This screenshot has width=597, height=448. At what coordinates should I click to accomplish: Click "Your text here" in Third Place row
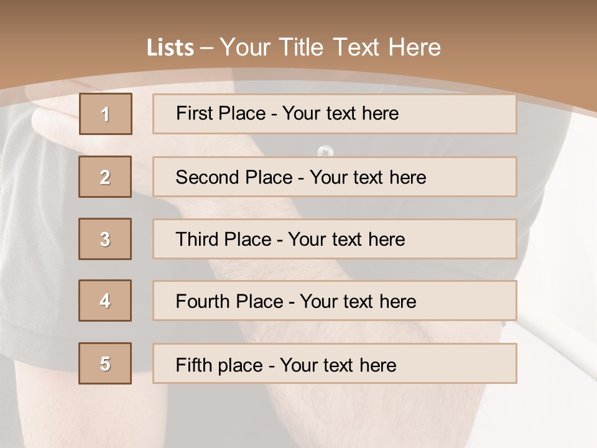point(346,240)
